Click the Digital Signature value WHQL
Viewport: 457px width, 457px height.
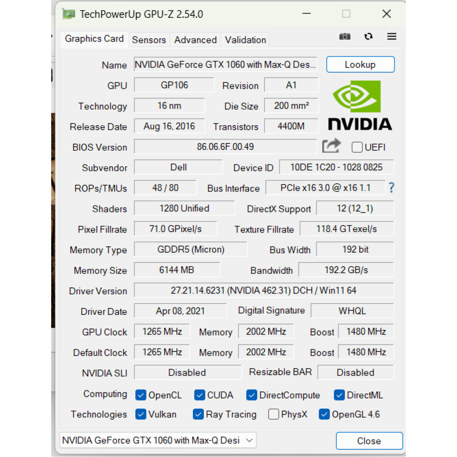(352, 311)
